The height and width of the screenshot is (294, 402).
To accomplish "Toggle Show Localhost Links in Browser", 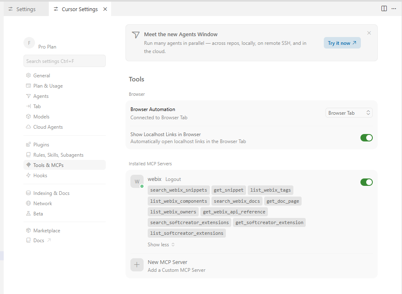I will coord(366,138).
